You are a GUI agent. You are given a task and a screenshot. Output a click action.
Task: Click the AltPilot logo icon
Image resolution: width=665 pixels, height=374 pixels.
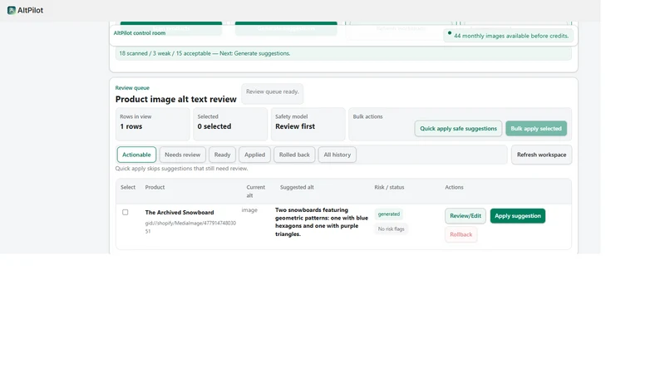(12, 10)
